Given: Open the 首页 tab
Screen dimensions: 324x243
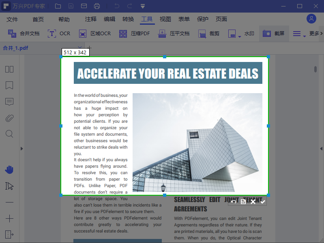Looking at the screenshot, I should pos(38,19).
